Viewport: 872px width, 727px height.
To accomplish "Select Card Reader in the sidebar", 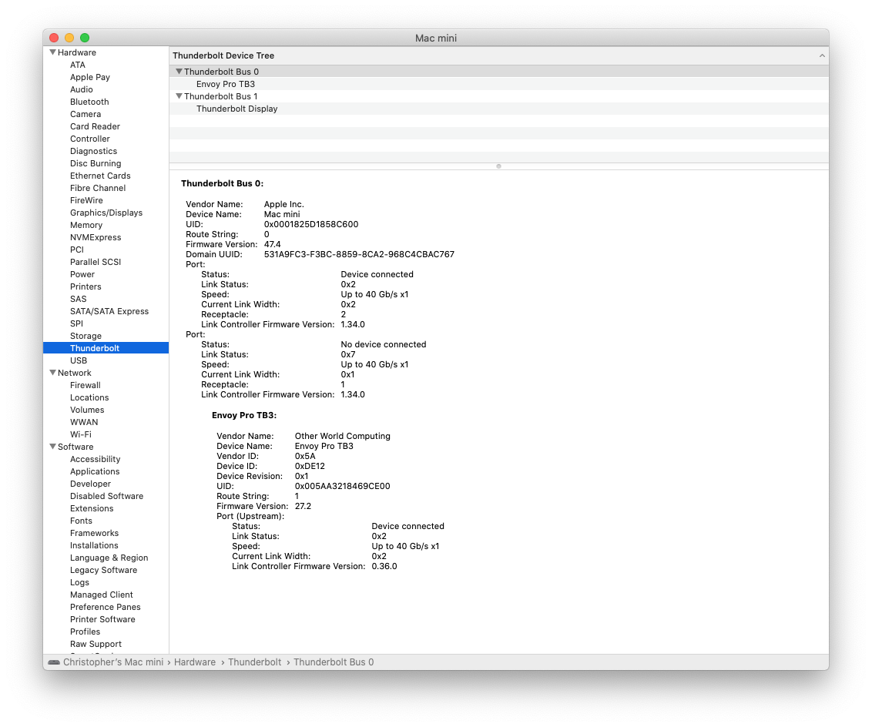I will click(x=95, y=127).
